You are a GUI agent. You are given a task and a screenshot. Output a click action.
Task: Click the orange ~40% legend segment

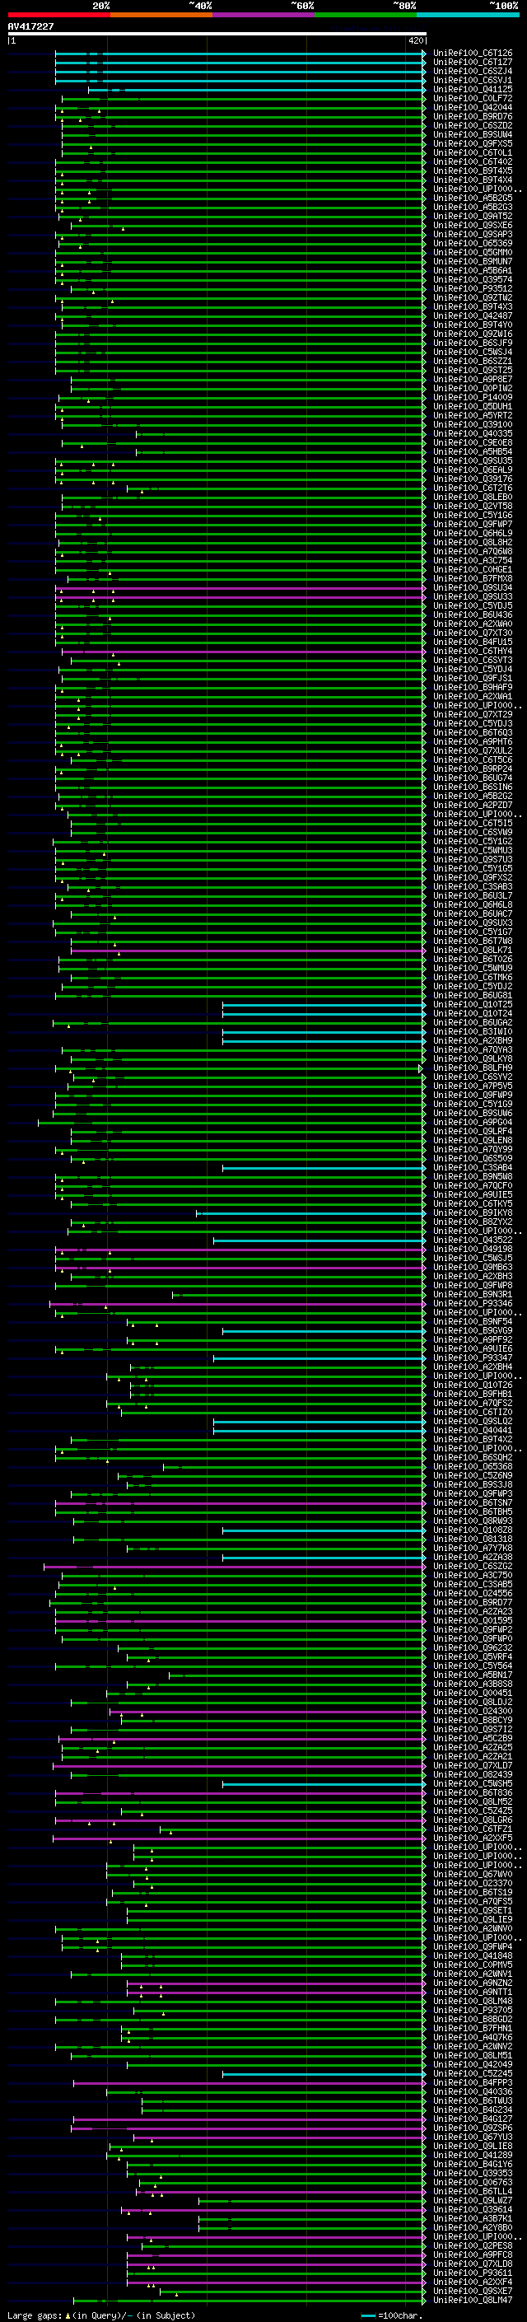point(161,16)
